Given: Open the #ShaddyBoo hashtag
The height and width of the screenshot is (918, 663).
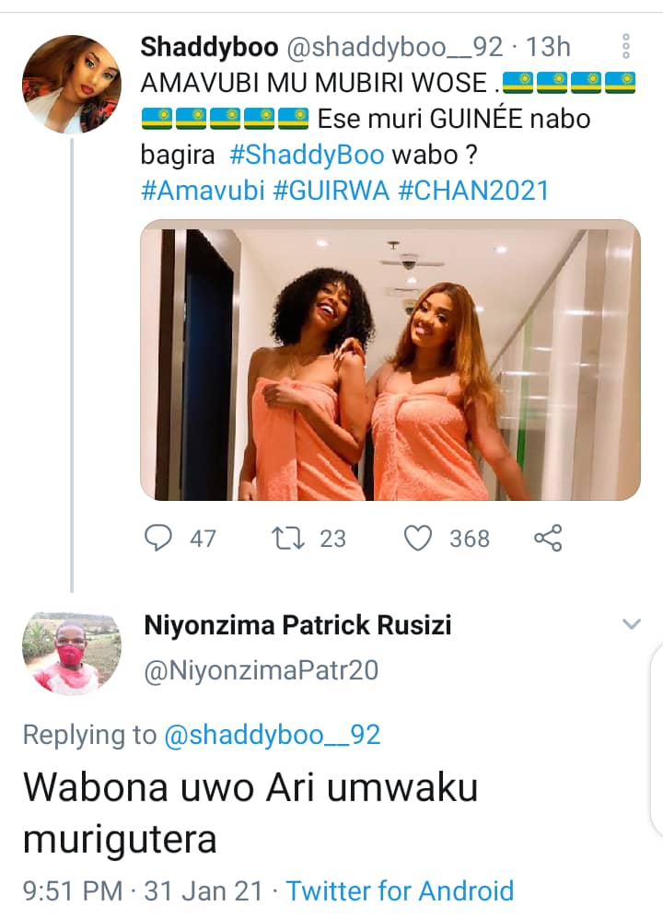Looking at the screenshot, I should click(307, 155).
